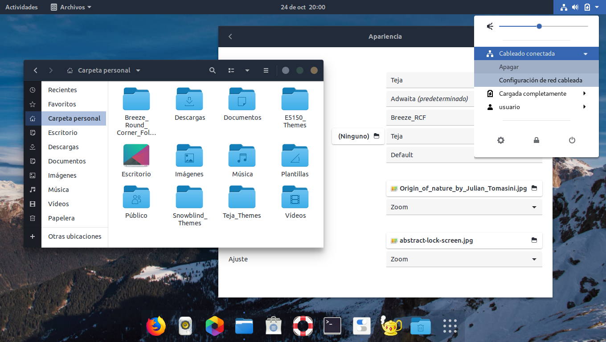
Task: Click the volume slider in system menu
Action: click(544, 26)
